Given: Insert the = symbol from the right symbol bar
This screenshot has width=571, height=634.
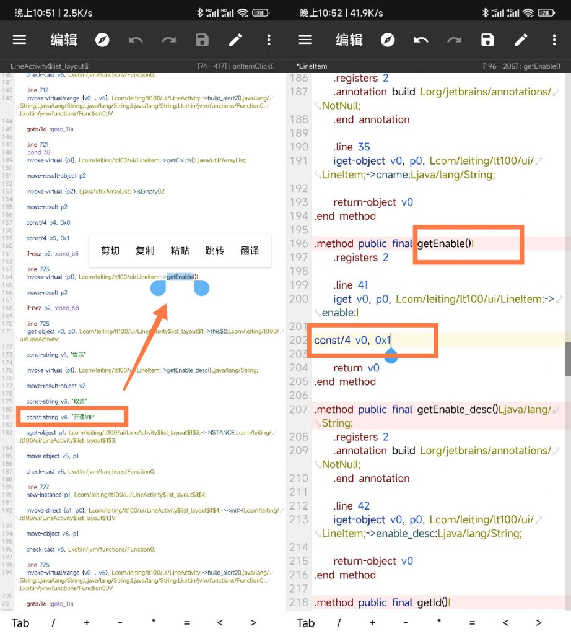Looking at the screenshot, I should click(472, 623).
